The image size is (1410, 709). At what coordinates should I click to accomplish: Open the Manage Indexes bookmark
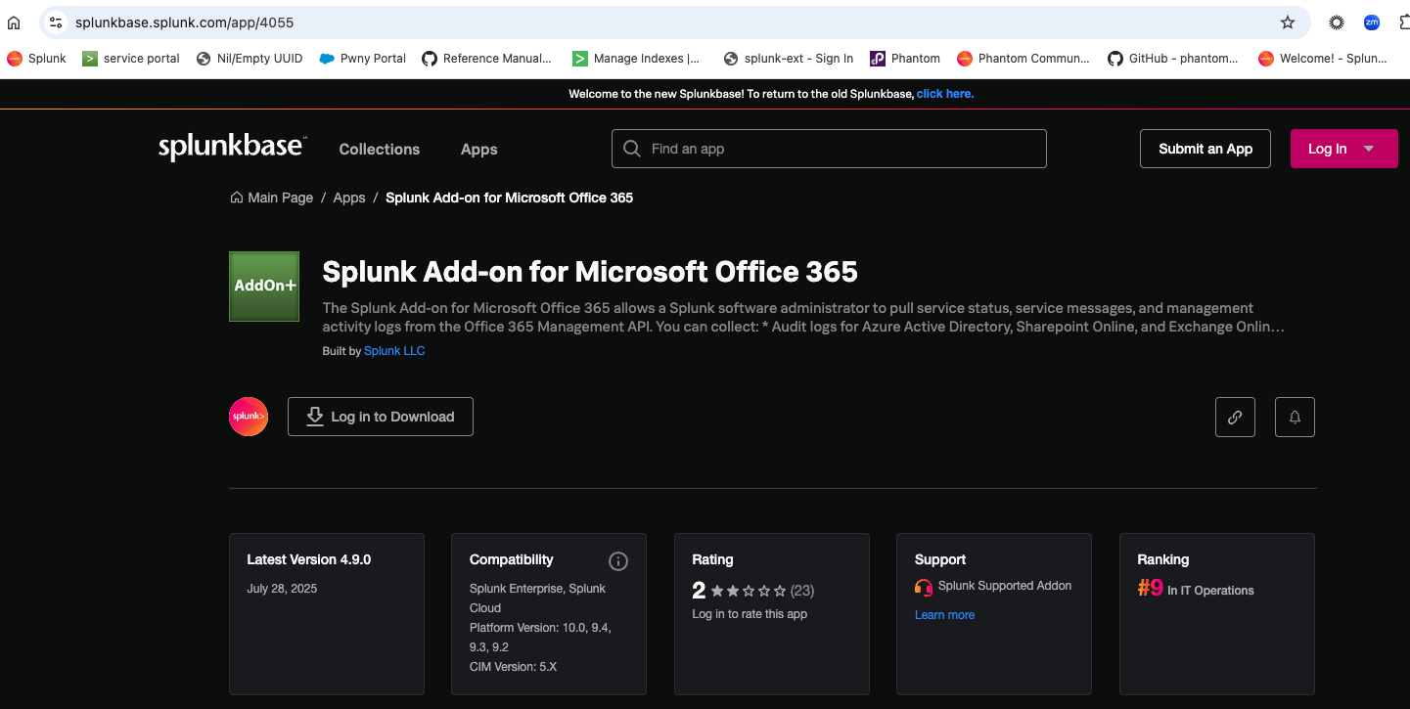637,59
